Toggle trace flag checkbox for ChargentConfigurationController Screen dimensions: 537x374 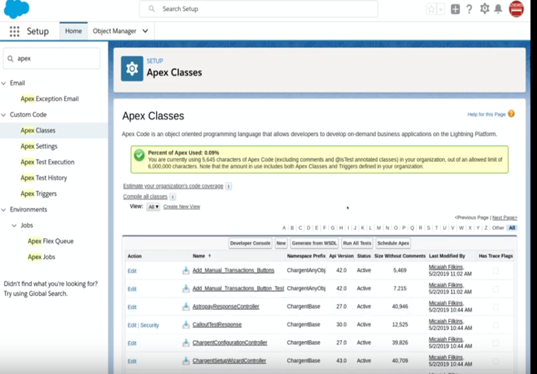tap(495, 343)
